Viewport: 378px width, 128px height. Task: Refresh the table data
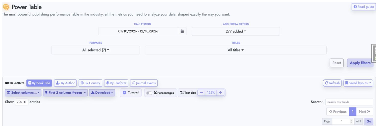[x=332, y=83]
